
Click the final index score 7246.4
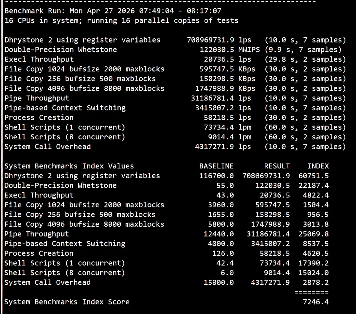pyautogui.click(x=316, y=302)
